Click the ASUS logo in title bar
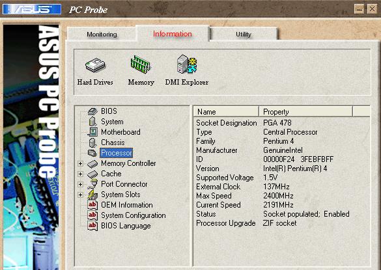The width and height of the screenshot is (381, 270). [x=32, y=9]
